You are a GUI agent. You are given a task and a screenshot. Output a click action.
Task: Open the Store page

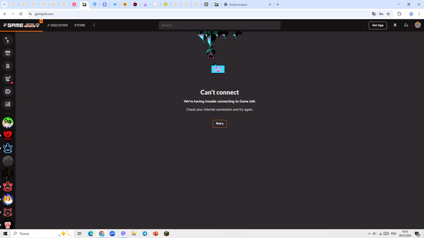(80, 25)
